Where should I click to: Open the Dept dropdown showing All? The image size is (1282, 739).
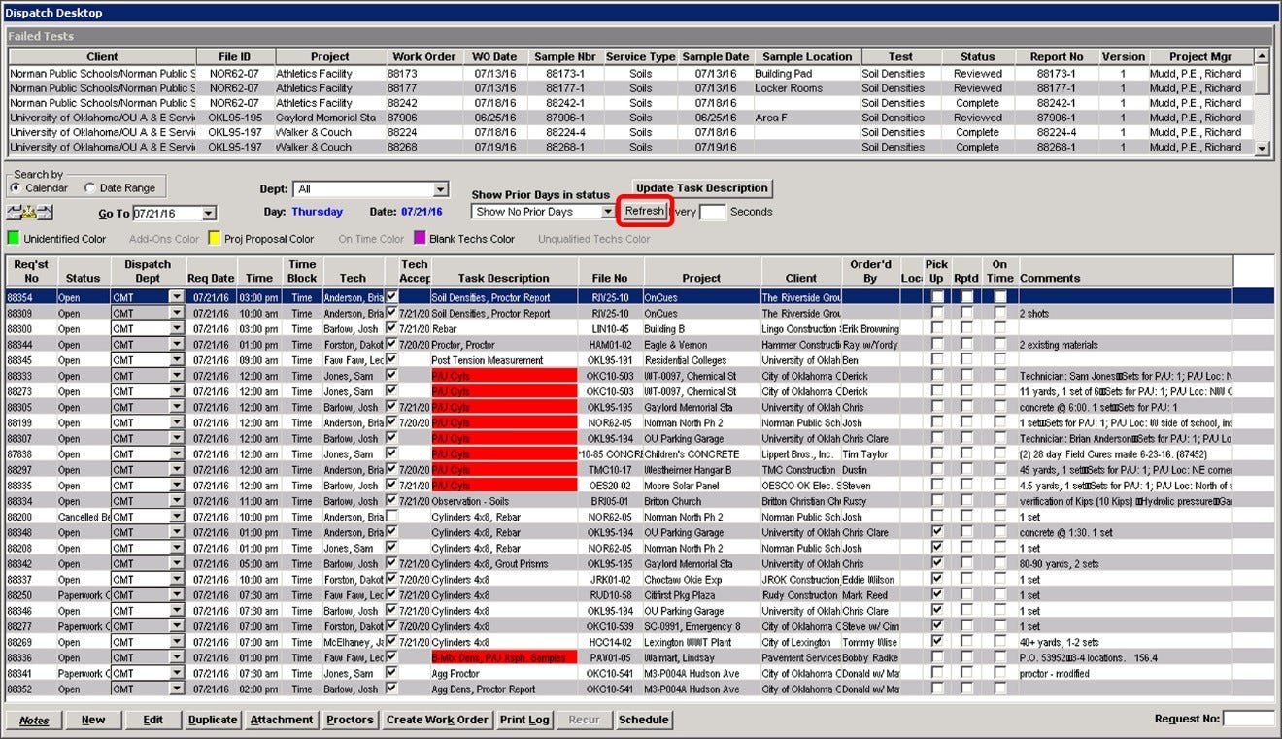tap(441, 189)
